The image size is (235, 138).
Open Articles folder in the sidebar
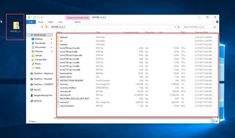38,56
